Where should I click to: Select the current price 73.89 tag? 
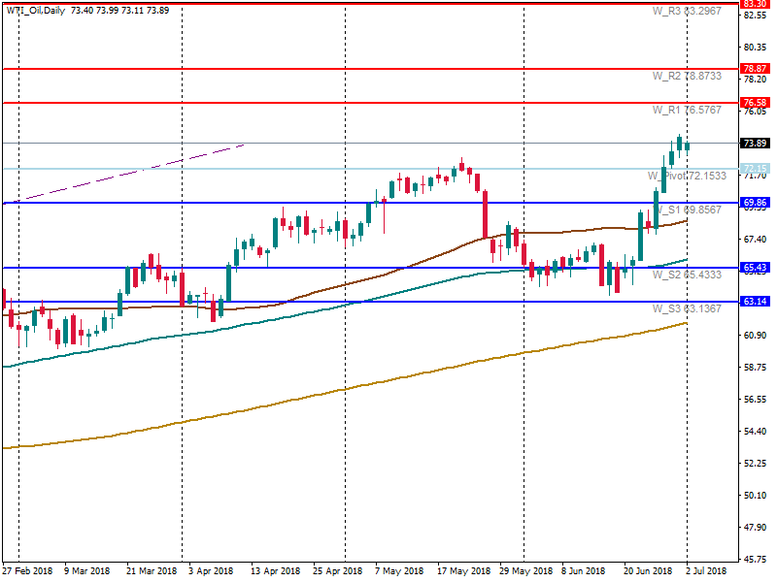pyautogui.click(x=755, y=144)
